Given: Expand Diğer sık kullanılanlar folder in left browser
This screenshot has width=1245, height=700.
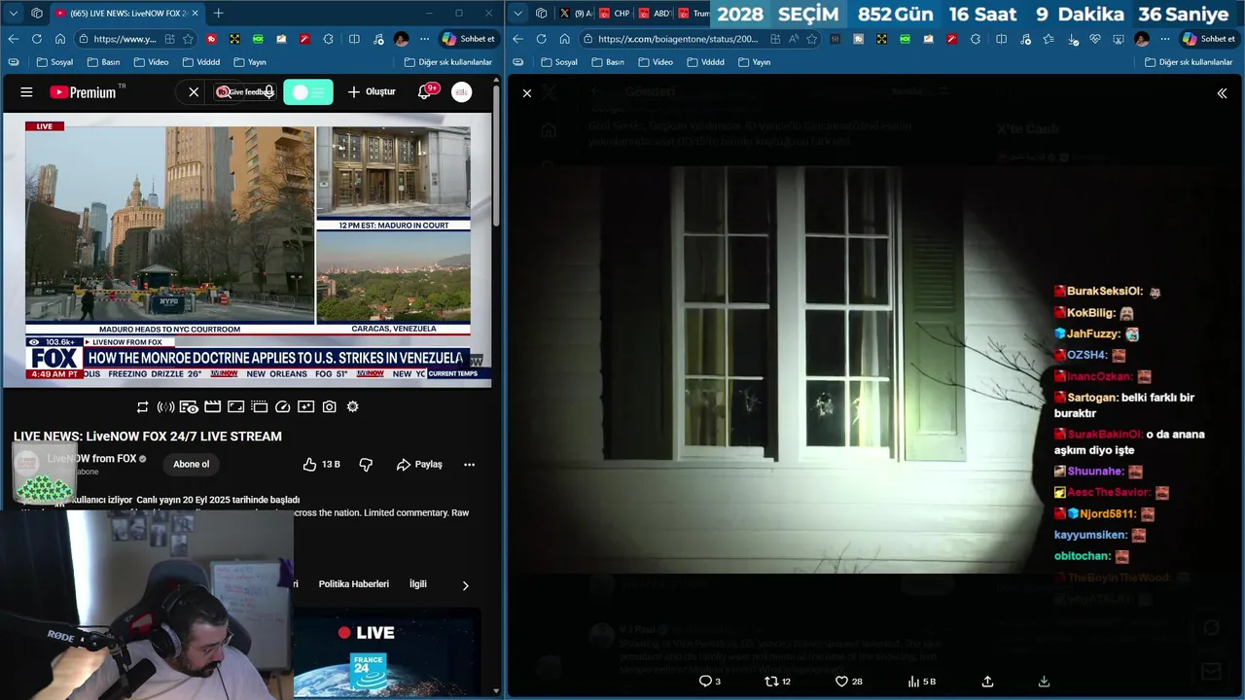Looking at the screenshot, I should (448, 62).
